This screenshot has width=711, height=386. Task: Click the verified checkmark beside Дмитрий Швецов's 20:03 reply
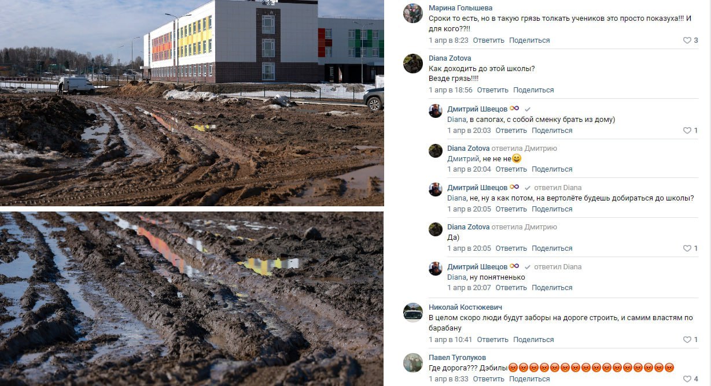[527, 109]
